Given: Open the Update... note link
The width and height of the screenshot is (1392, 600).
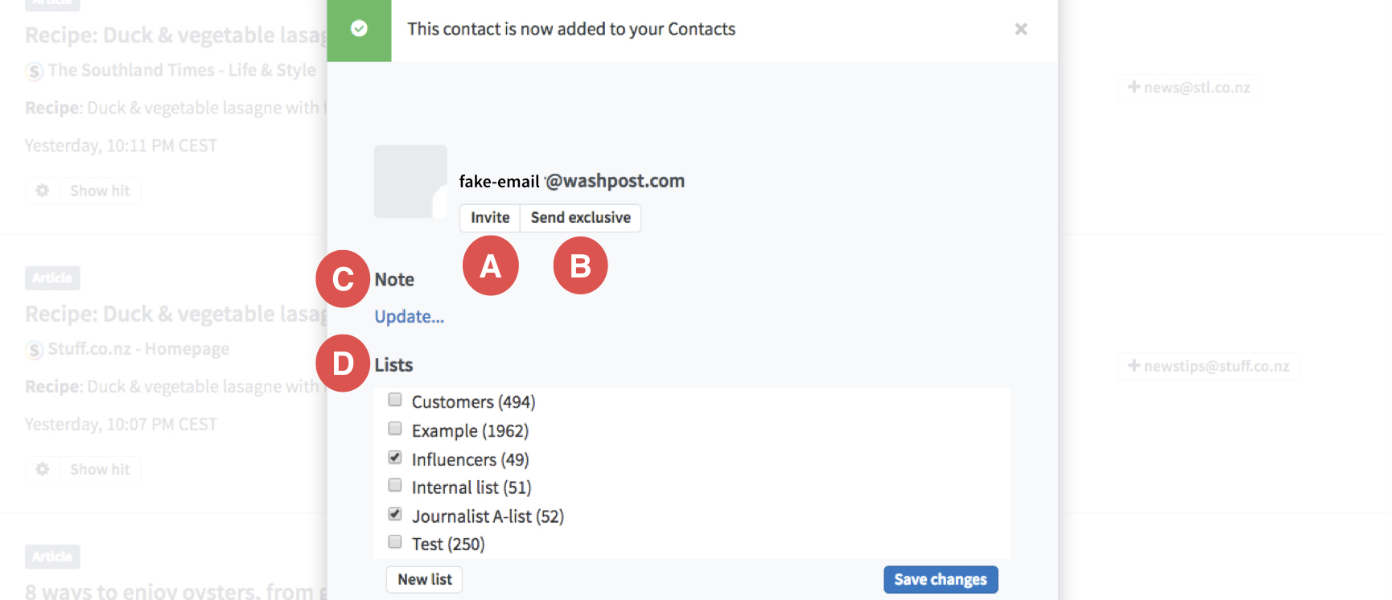Looking at the screenshot, I should 409,317.
